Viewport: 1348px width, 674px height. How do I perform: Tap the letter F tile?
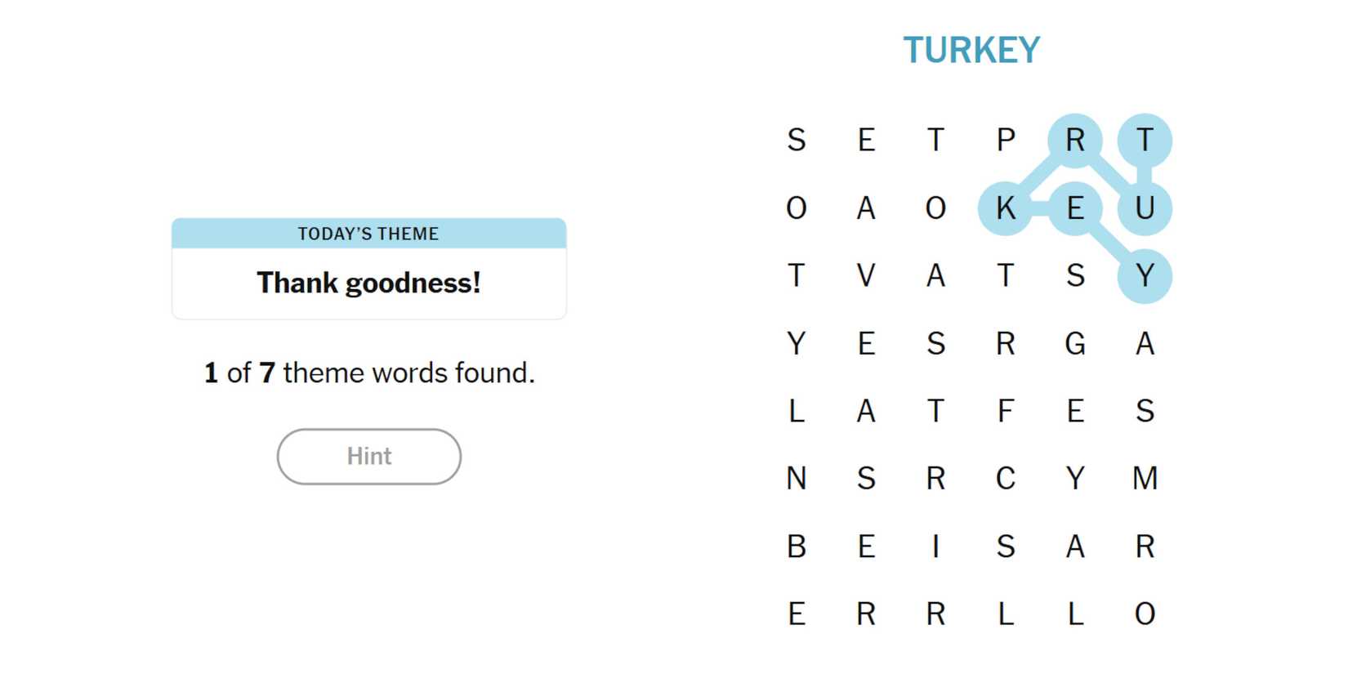click(1006, 411)
